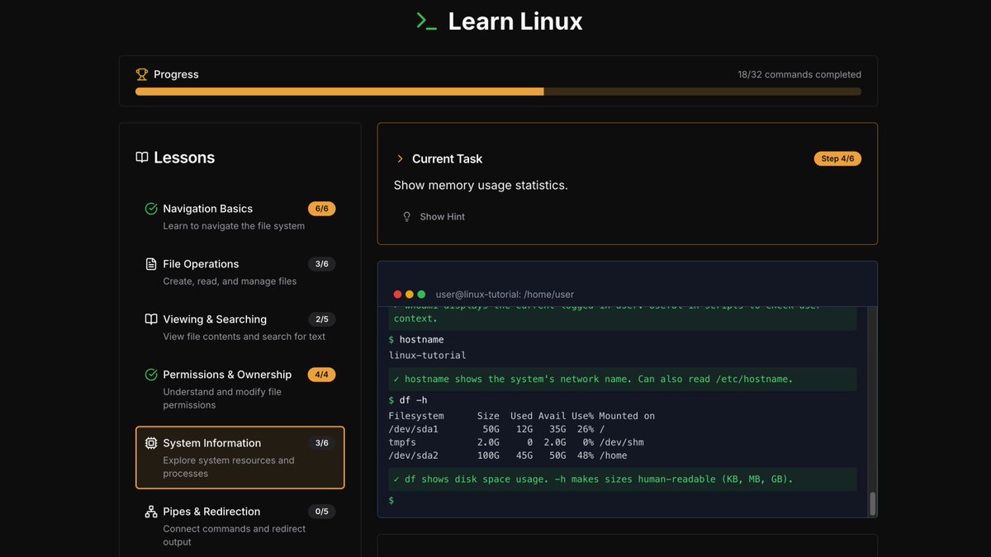Click the Lessons sidebar heading

tap(184, 158)
